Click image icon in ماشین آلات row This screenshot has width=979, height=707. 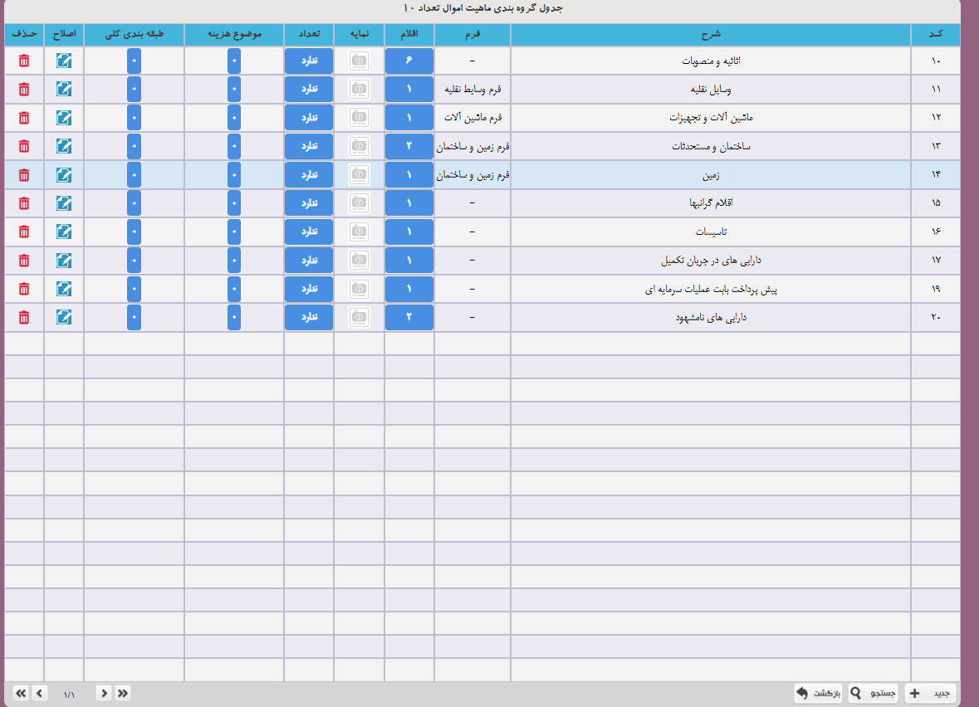point(359,118)
